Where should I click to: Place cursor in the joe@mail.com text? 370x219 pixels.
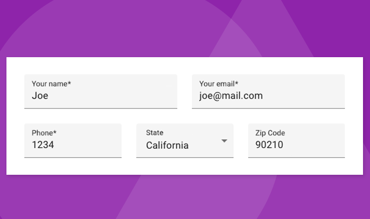pos(231,96)
